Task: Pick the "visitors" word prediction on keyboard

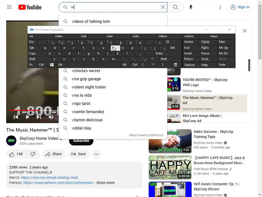Action: 196,36
